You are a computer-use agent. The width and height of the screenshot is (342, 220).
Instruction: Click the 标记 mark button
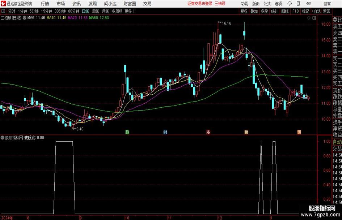(x=305, y=11)
